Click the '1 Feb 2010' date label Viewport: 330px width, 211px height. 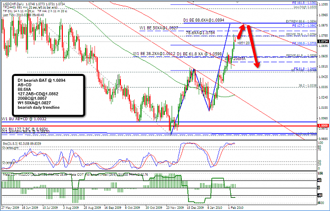(x=236, y=207)
